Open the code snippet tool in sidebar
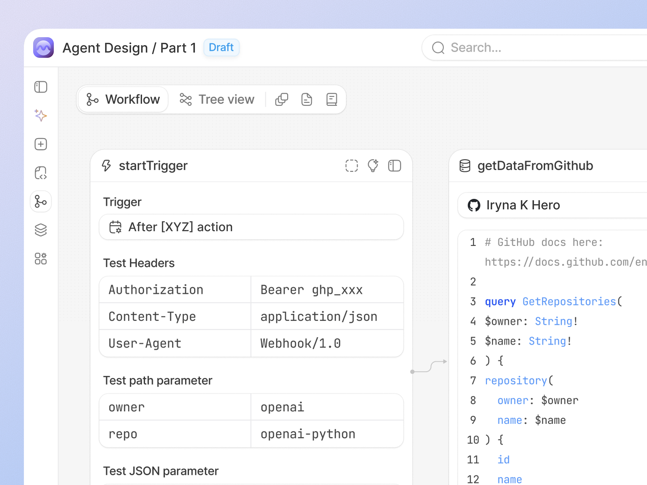647x485 pixels. 41,172
